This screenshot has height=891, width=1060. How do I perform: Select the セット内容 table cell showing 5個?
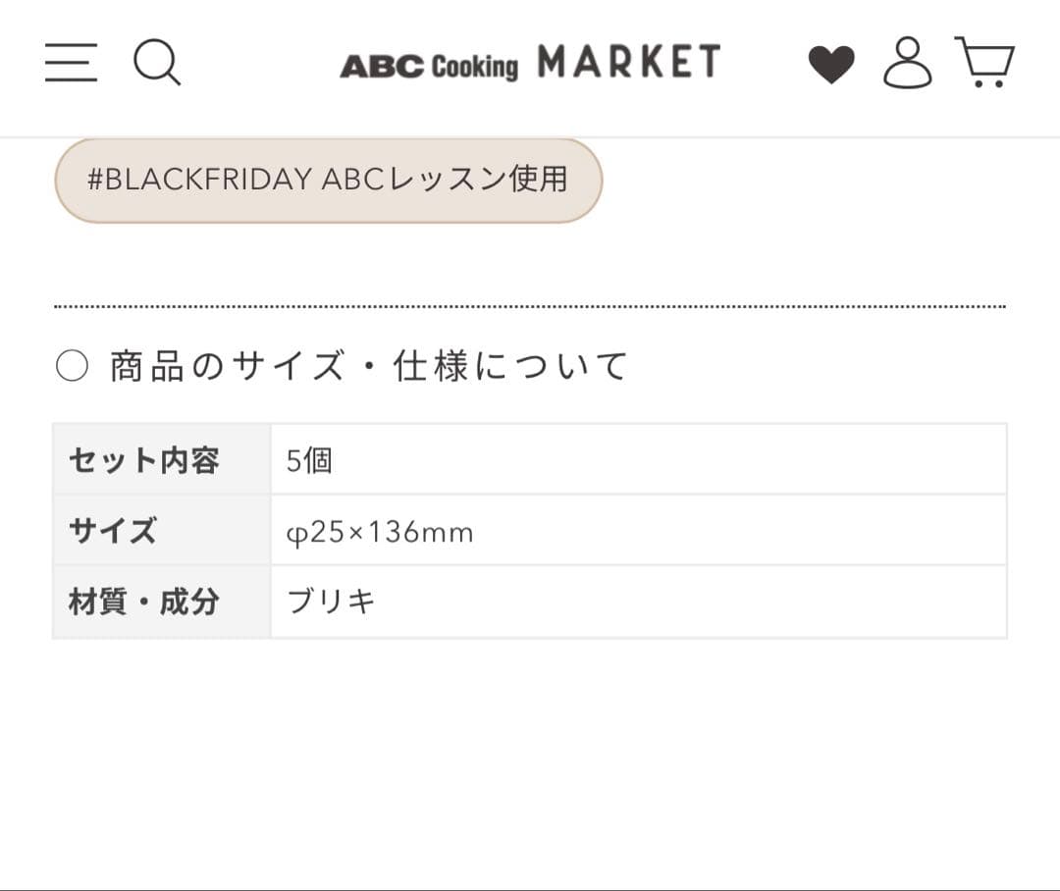[310, 460]
